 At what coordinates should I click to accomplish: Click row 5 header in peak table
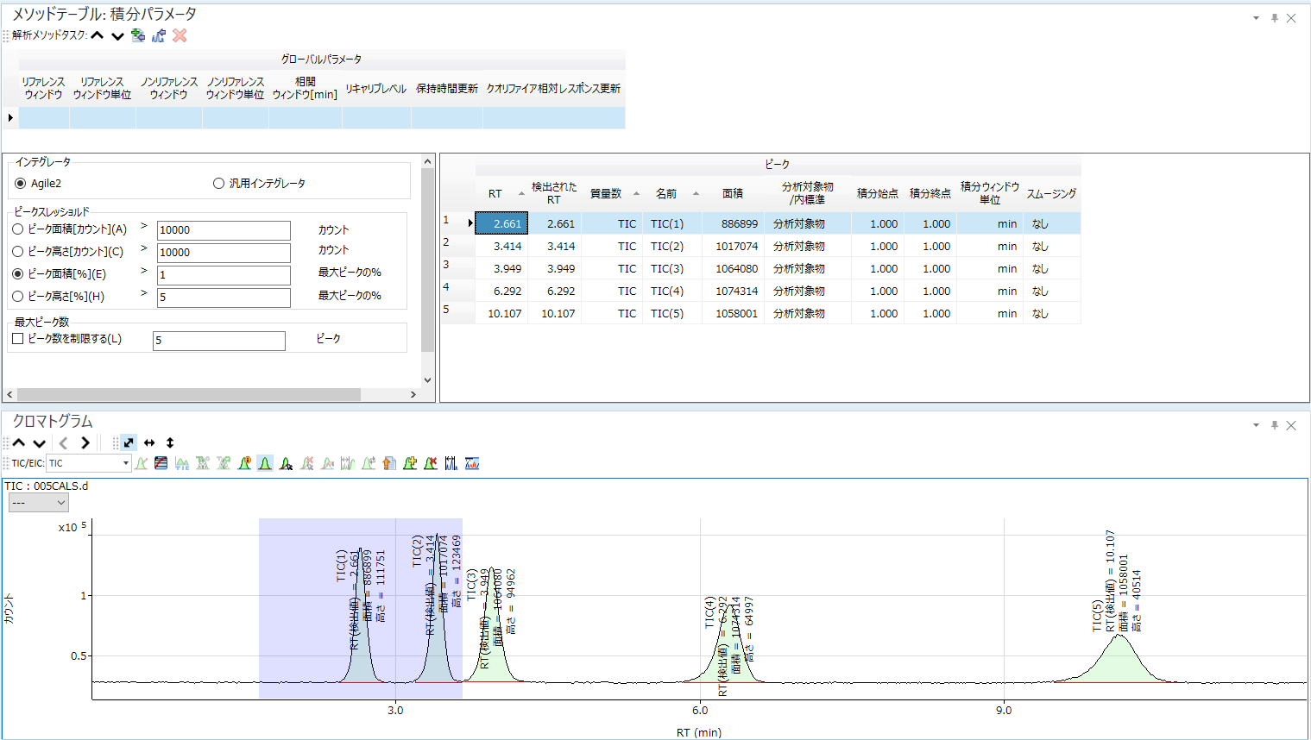[x=457, y=313]
